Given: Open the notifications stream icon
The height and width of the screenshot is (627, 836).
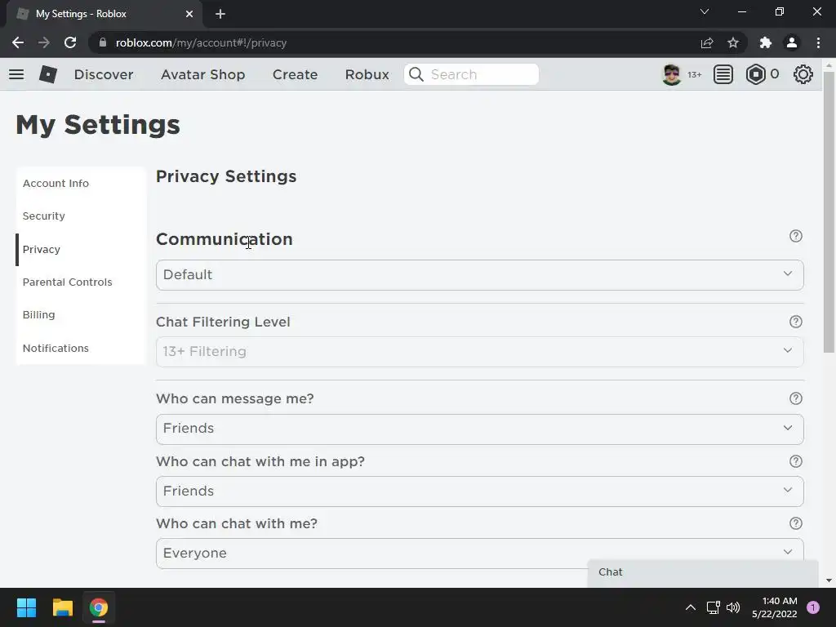Looking at the screenshot, I should [x=723, y=74].
